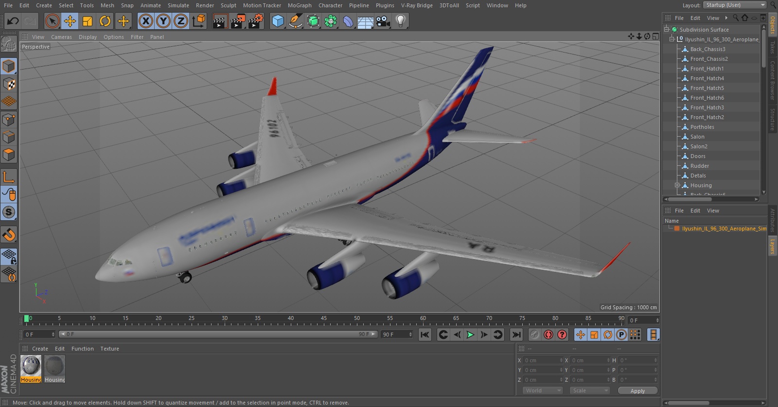
Task: Go to end of animation
Action: [x=516, y=335]
